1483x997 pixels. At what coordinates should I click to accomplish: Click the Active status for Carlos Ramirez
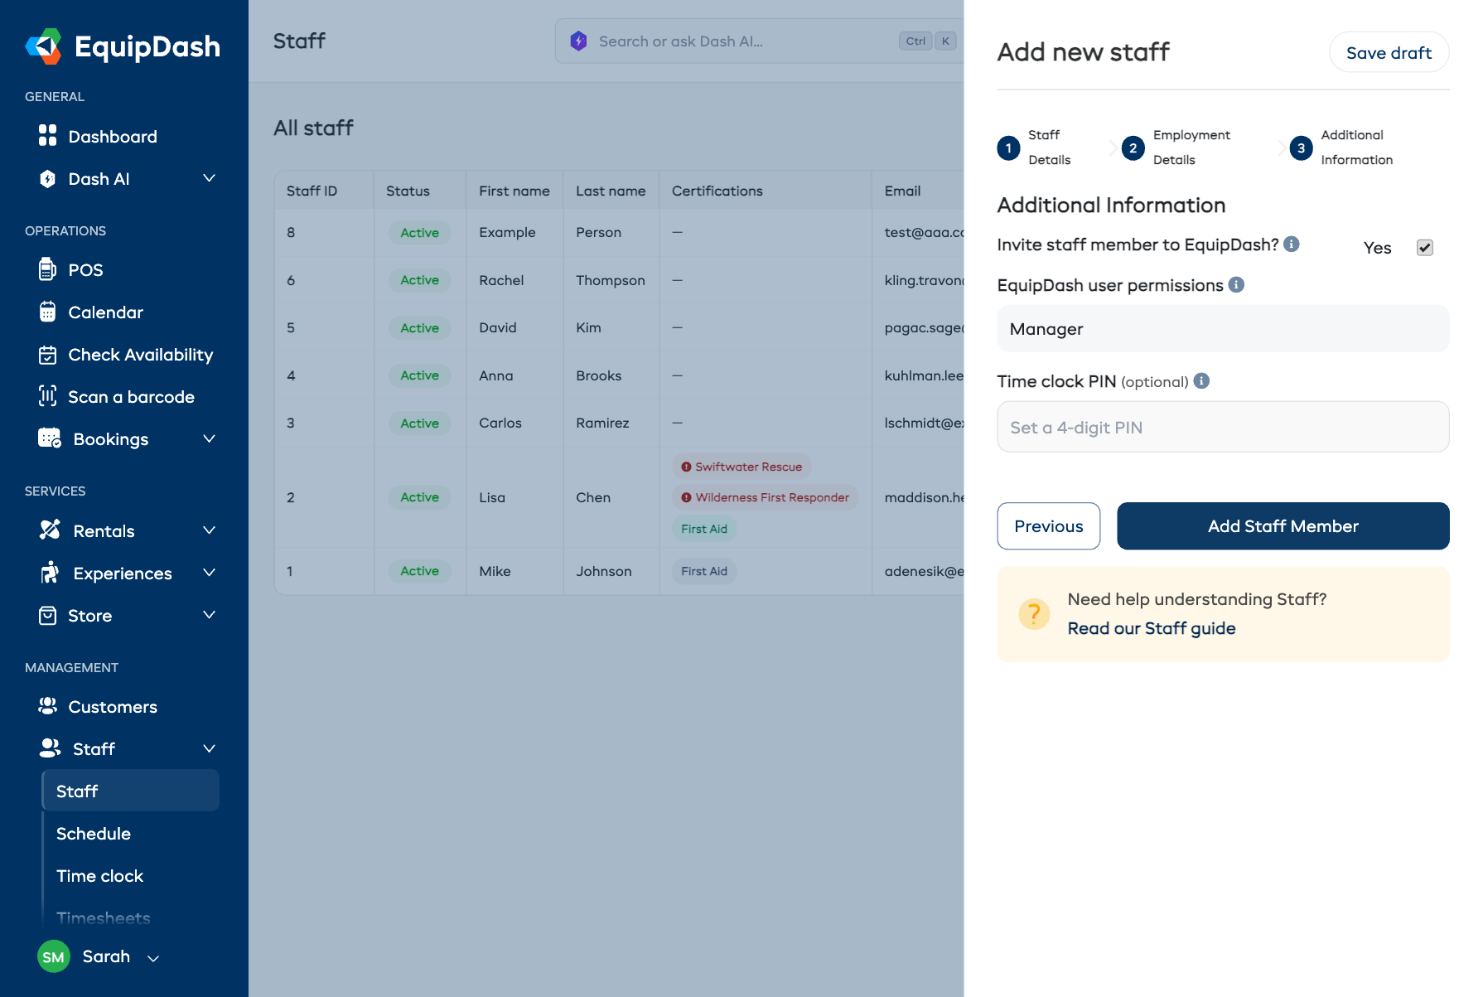[x=419, y=423]
